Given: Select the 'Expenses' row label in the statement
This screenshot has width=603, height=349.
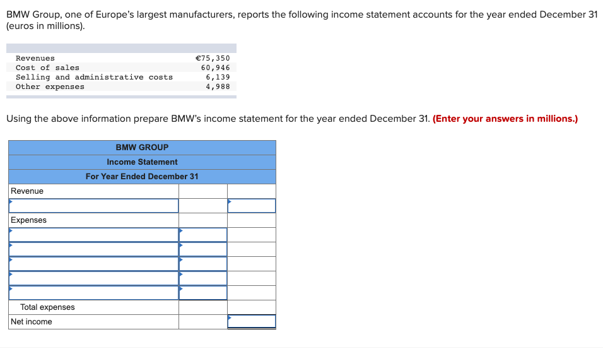Looking at the screenshot, I should [28, 220].
